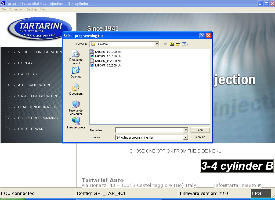275x200 pixels.
Task: Click the file icon of TAR345_#02200.ptr
Action: 92,61
